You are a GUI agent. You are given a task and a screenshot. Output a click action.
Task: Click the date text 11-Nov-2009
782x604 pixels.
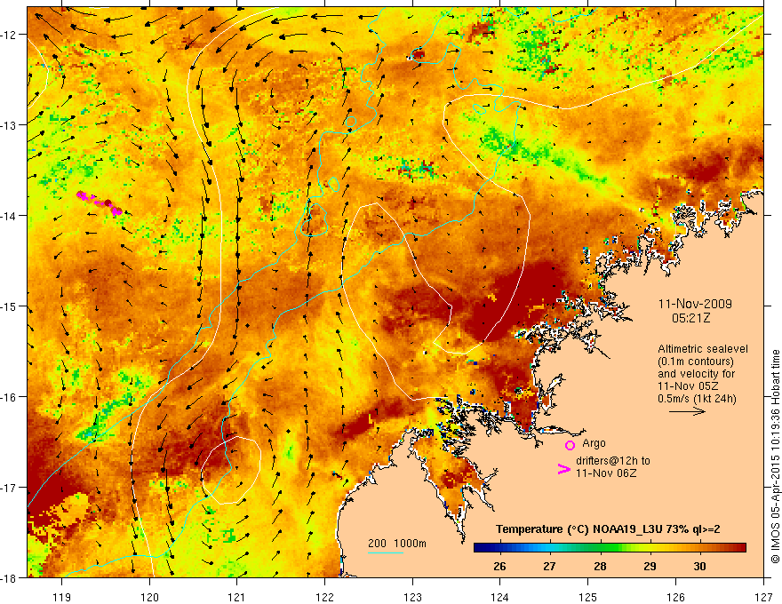click(695, 304)
